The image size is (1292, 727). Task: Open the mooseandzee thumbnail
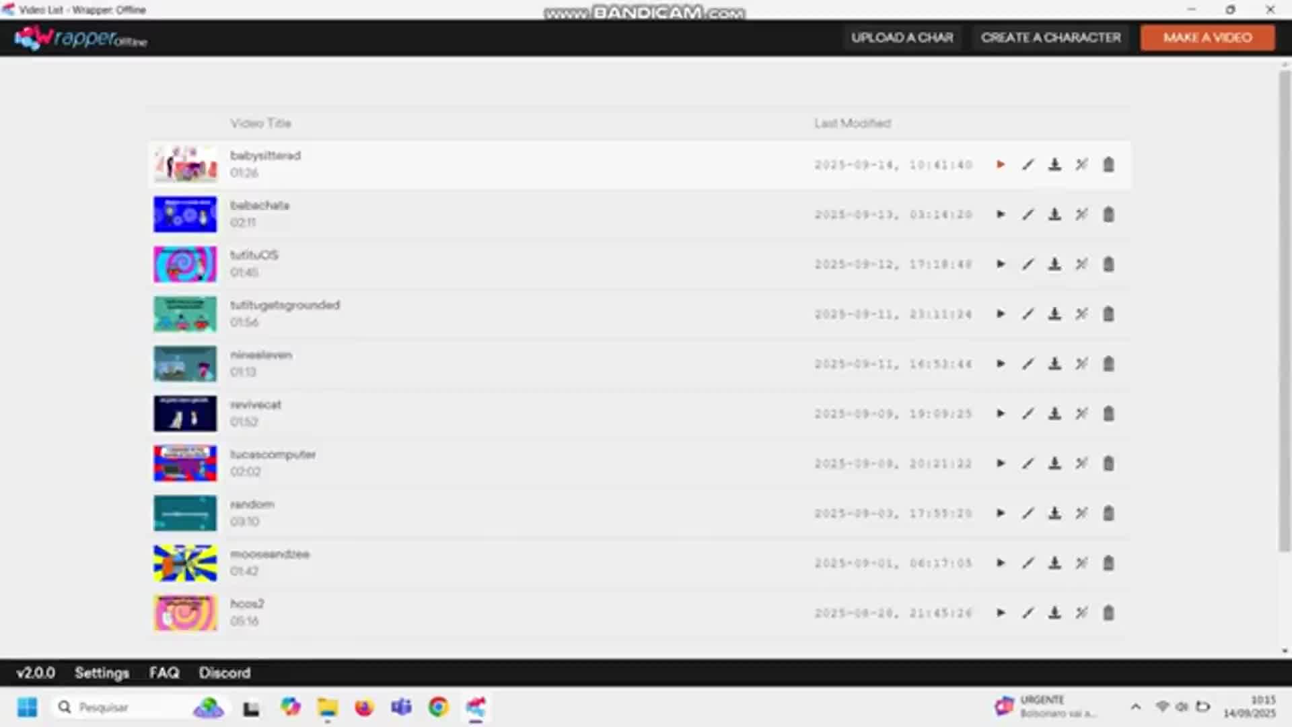pos(185,563)
